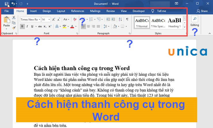The height and width of the screenshot is (128, 213).
Task: Open the font size dropdown
Action: point(49,20)
